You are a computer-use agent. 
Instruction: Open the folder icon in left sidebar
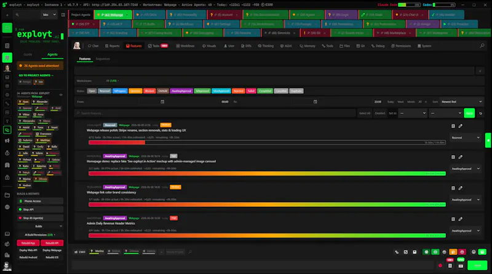point(7,195)
